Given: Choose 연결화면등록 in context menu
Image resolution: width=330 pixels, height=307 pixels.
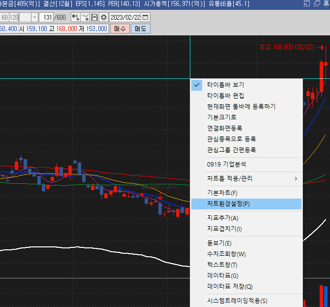Looking at the screenshot, I should [x=246, y=128].
